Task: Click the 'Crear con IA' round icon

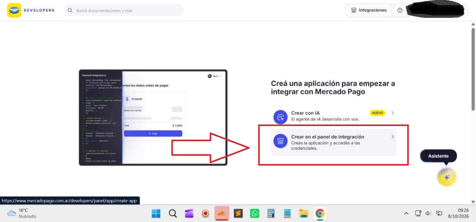Action: click(280, 117)
